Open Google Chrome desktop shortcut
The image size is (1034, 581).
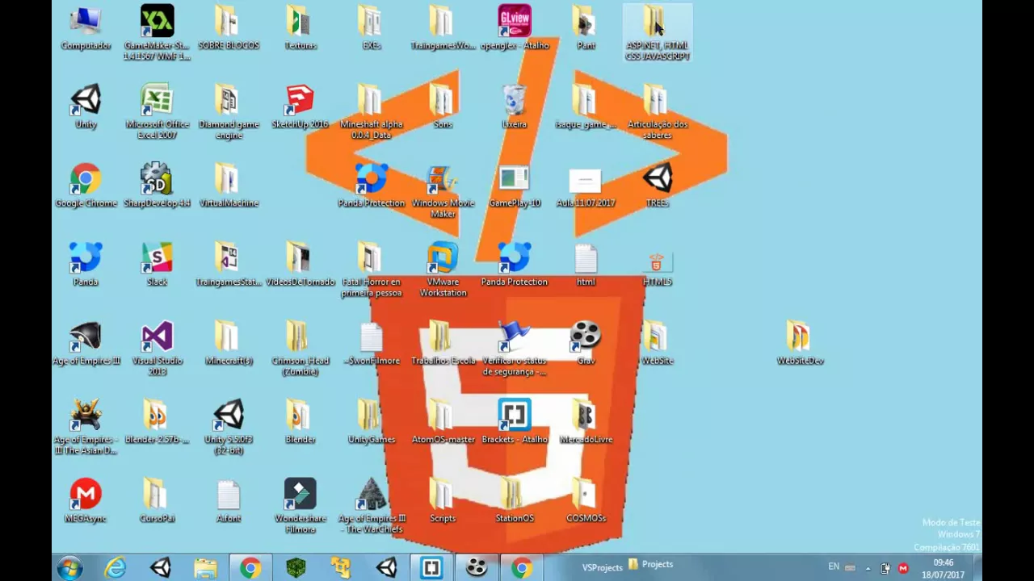[x=86, y=186]
